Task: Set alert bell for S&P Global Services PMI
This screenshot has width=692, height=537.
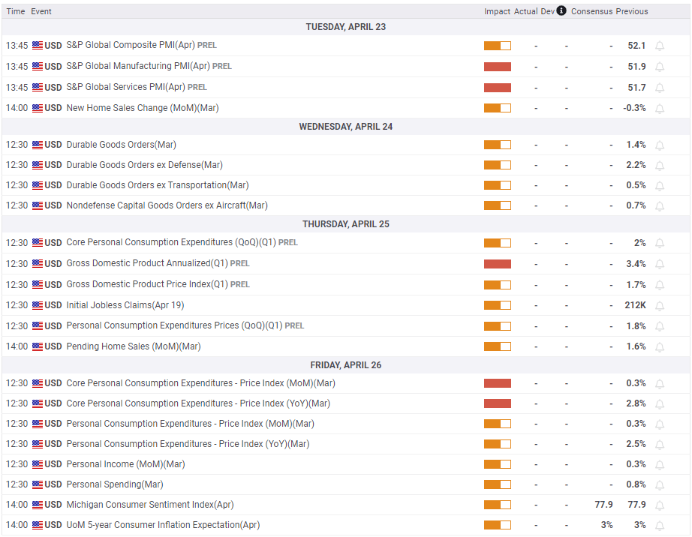Action: pyautogui.click(x=659, y=88)
